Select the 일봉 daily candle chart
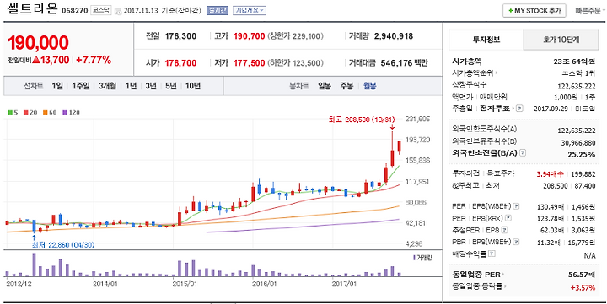Viewport: 607px width, 304px height. (325, 86)
